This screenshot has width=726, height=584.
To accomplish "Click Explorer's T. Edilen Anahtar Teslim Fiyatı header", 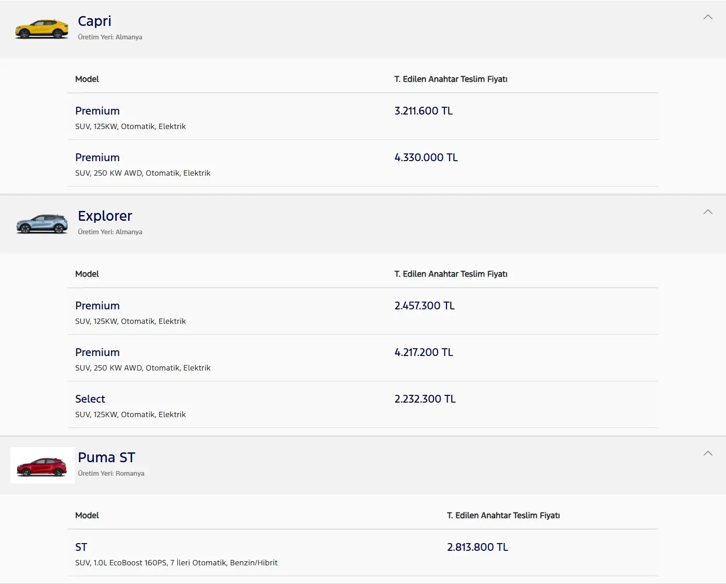I will click(x=451, y=274).
